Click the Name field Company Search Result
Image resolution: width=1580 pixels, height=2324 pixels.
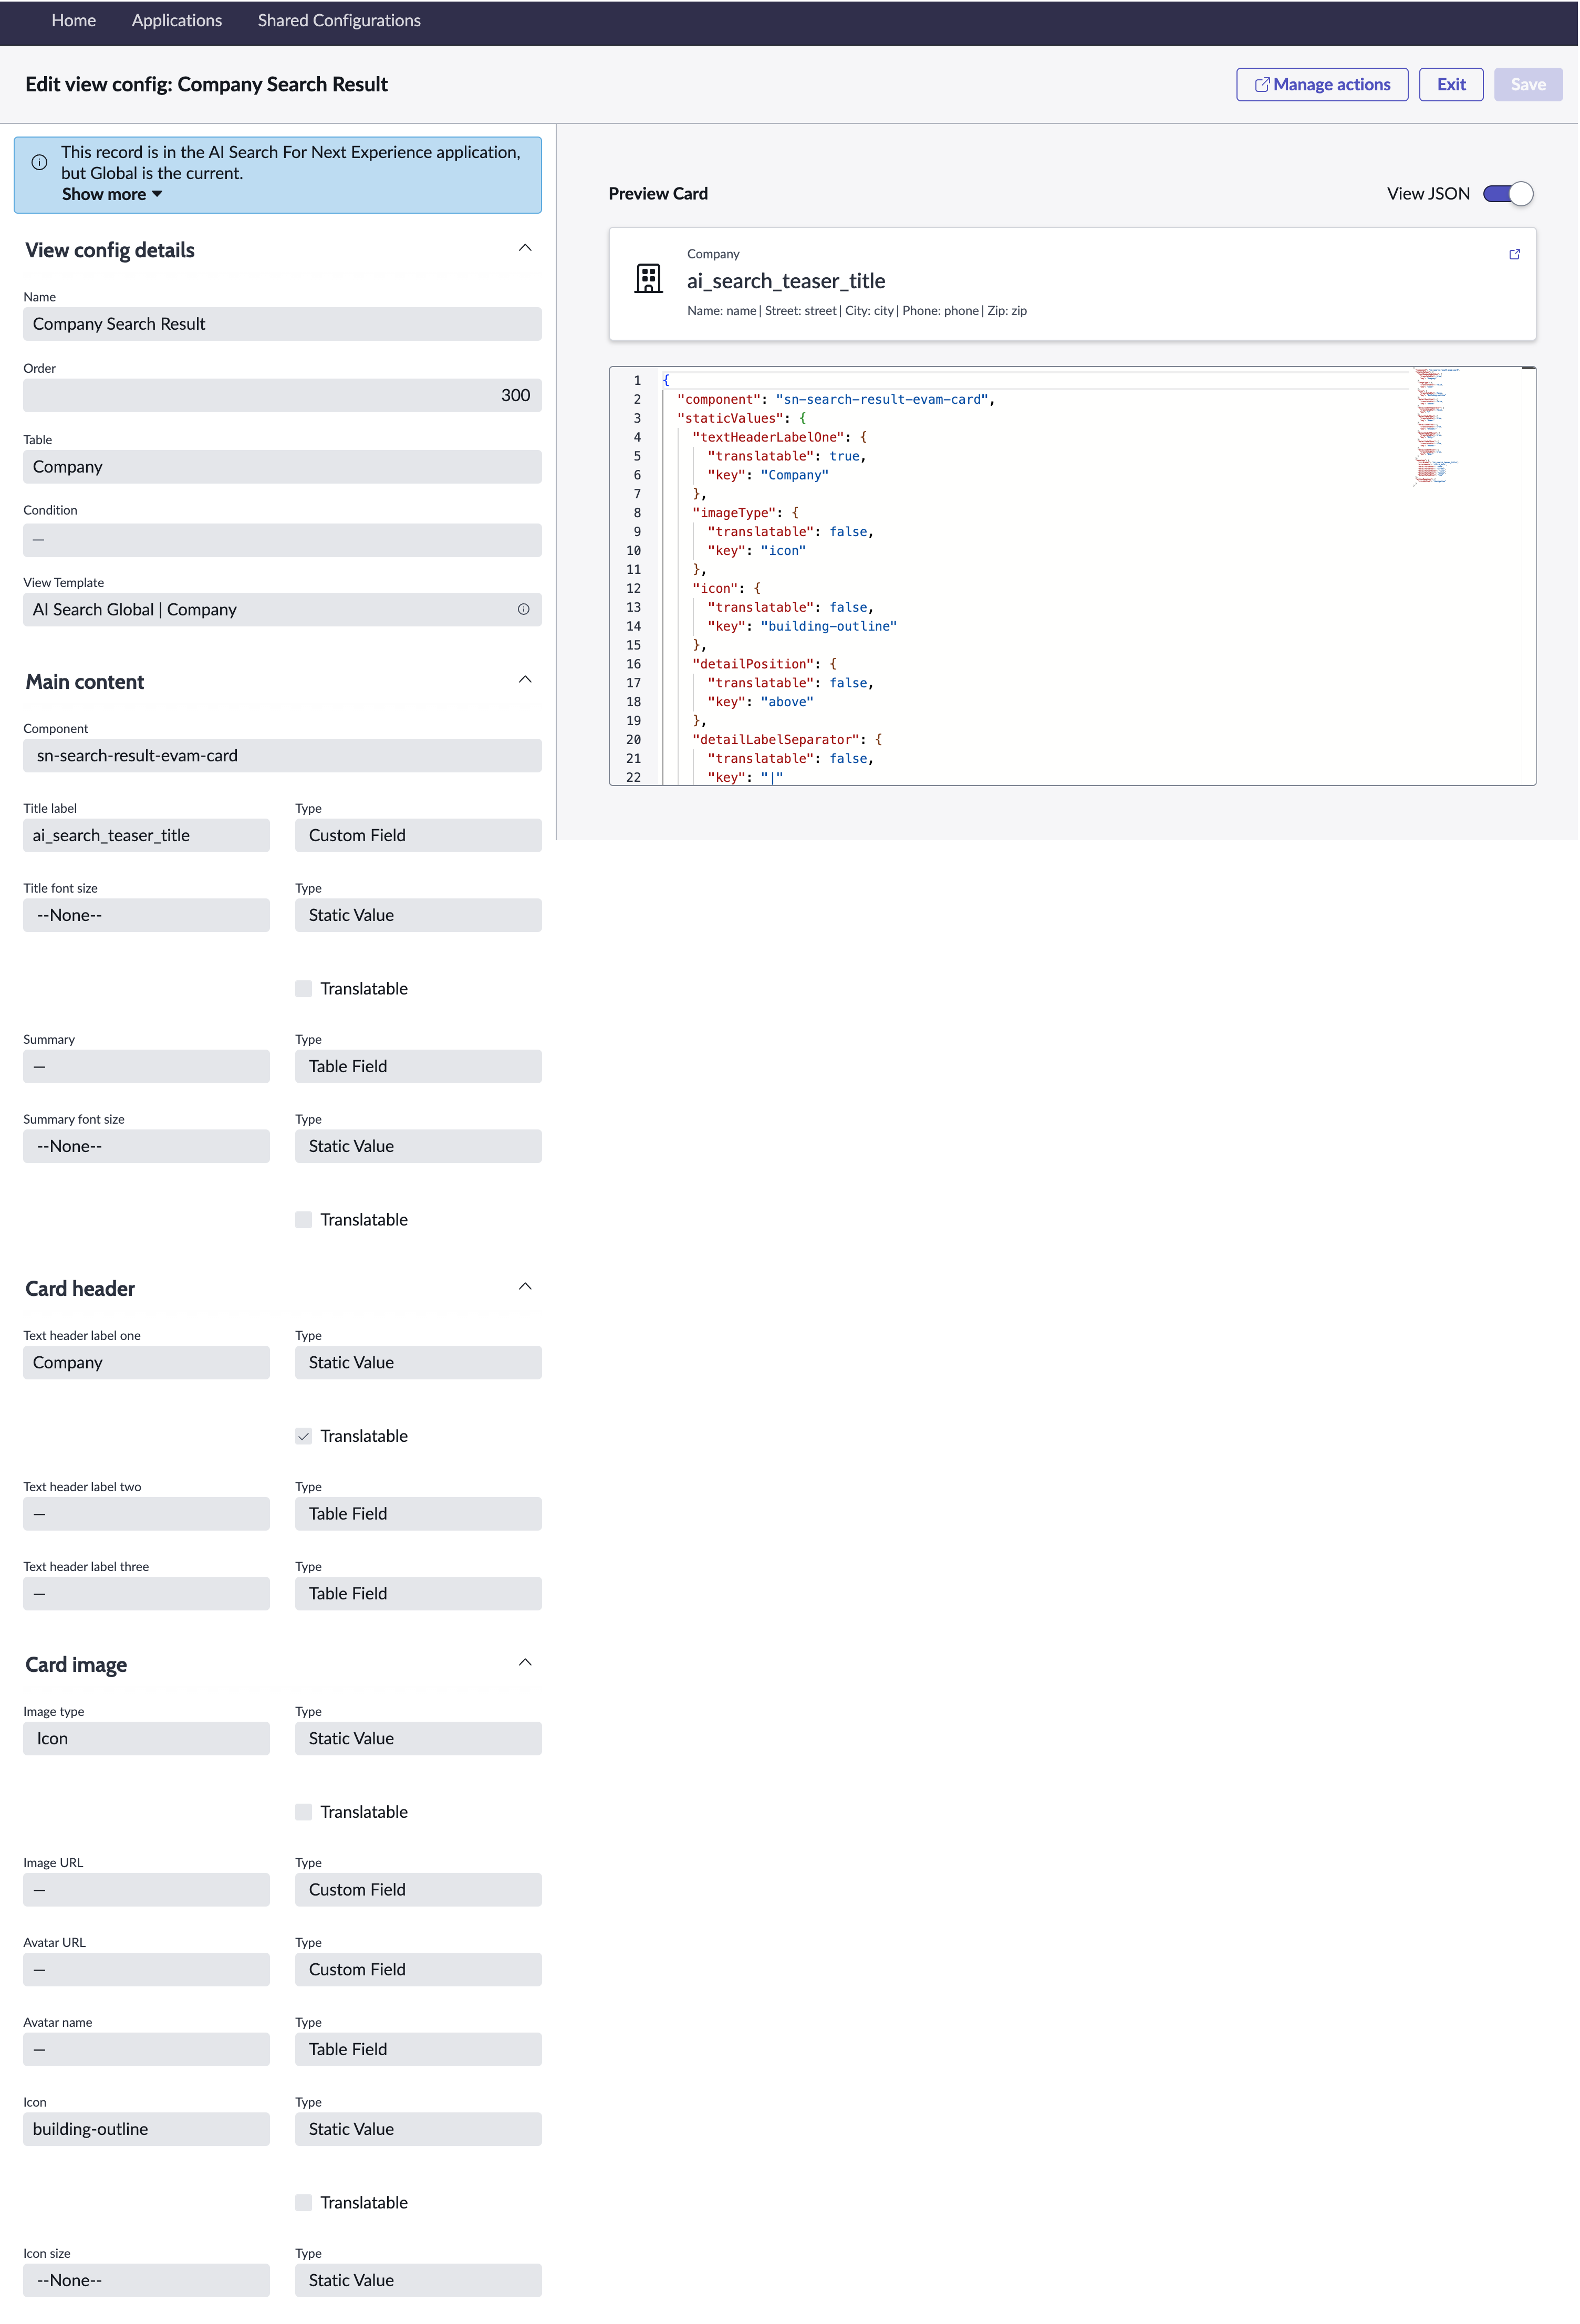click(x=282, y=324)
